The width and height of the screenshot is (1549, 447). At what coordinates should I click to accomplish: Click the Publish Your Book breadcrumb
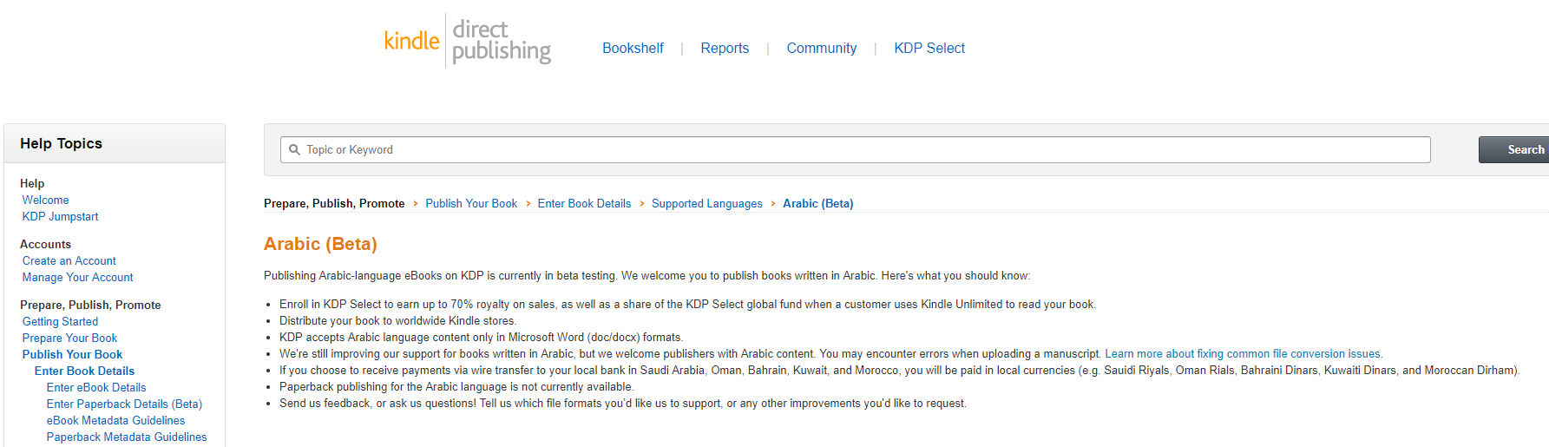471,203
